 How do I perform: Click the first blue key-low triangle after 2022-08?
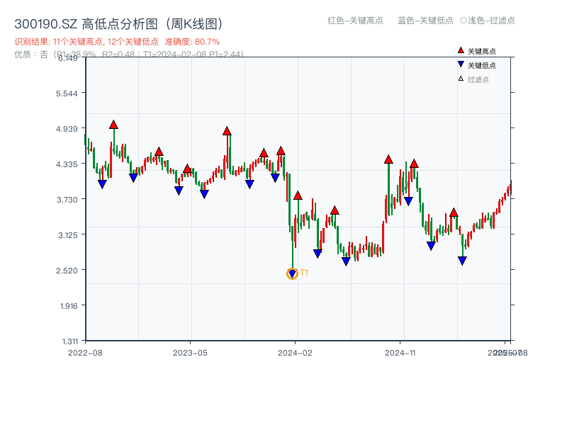click(x=102, y=184)
